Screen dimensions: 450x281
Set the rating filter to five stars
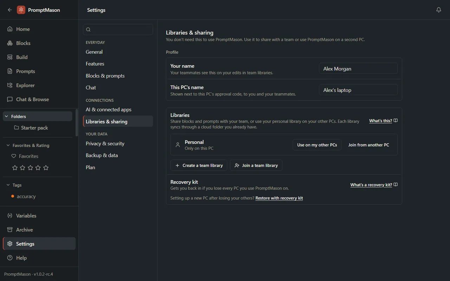(x=46, y=168)
